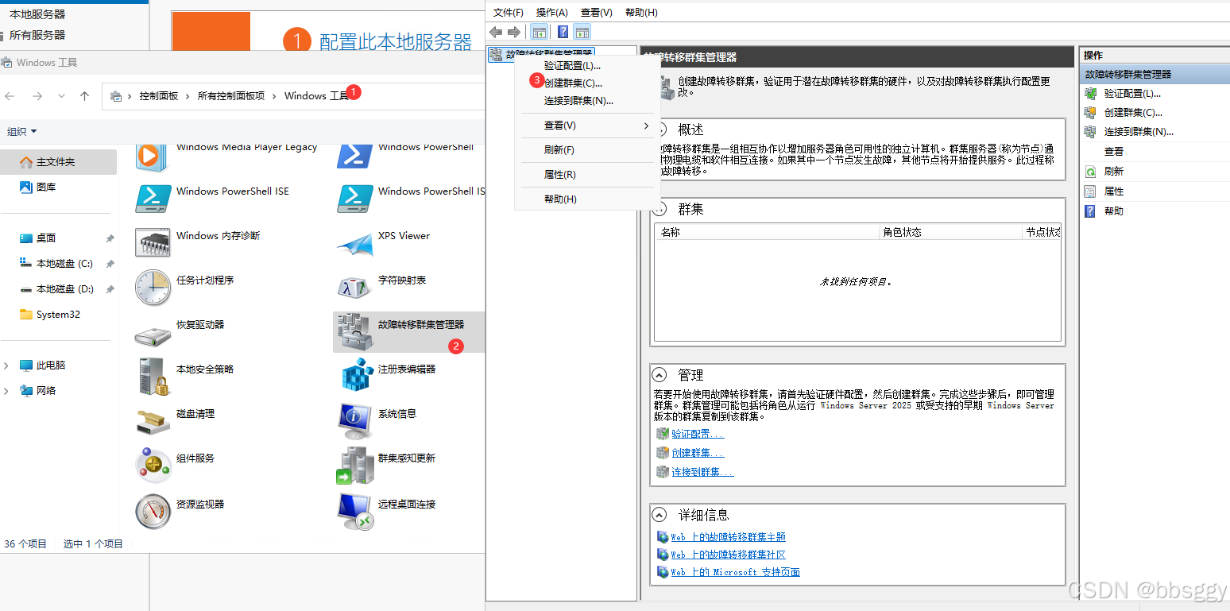
Task: Collapse the 管理 section header
Action: [x=659, y=374]
